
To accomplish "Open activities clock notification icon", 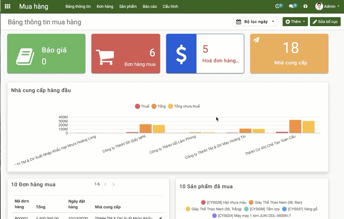I will pyautogui.click(x=277, y=6).
